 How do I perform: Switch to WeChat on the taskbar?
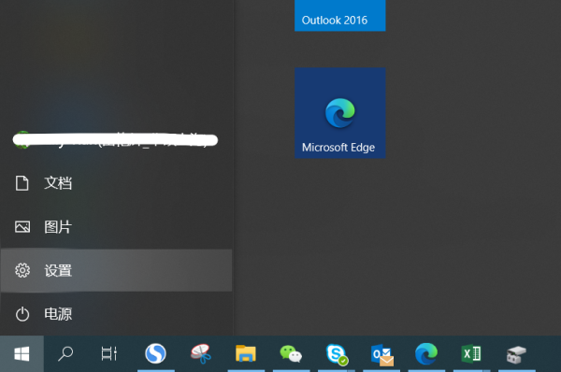(291, 353)
